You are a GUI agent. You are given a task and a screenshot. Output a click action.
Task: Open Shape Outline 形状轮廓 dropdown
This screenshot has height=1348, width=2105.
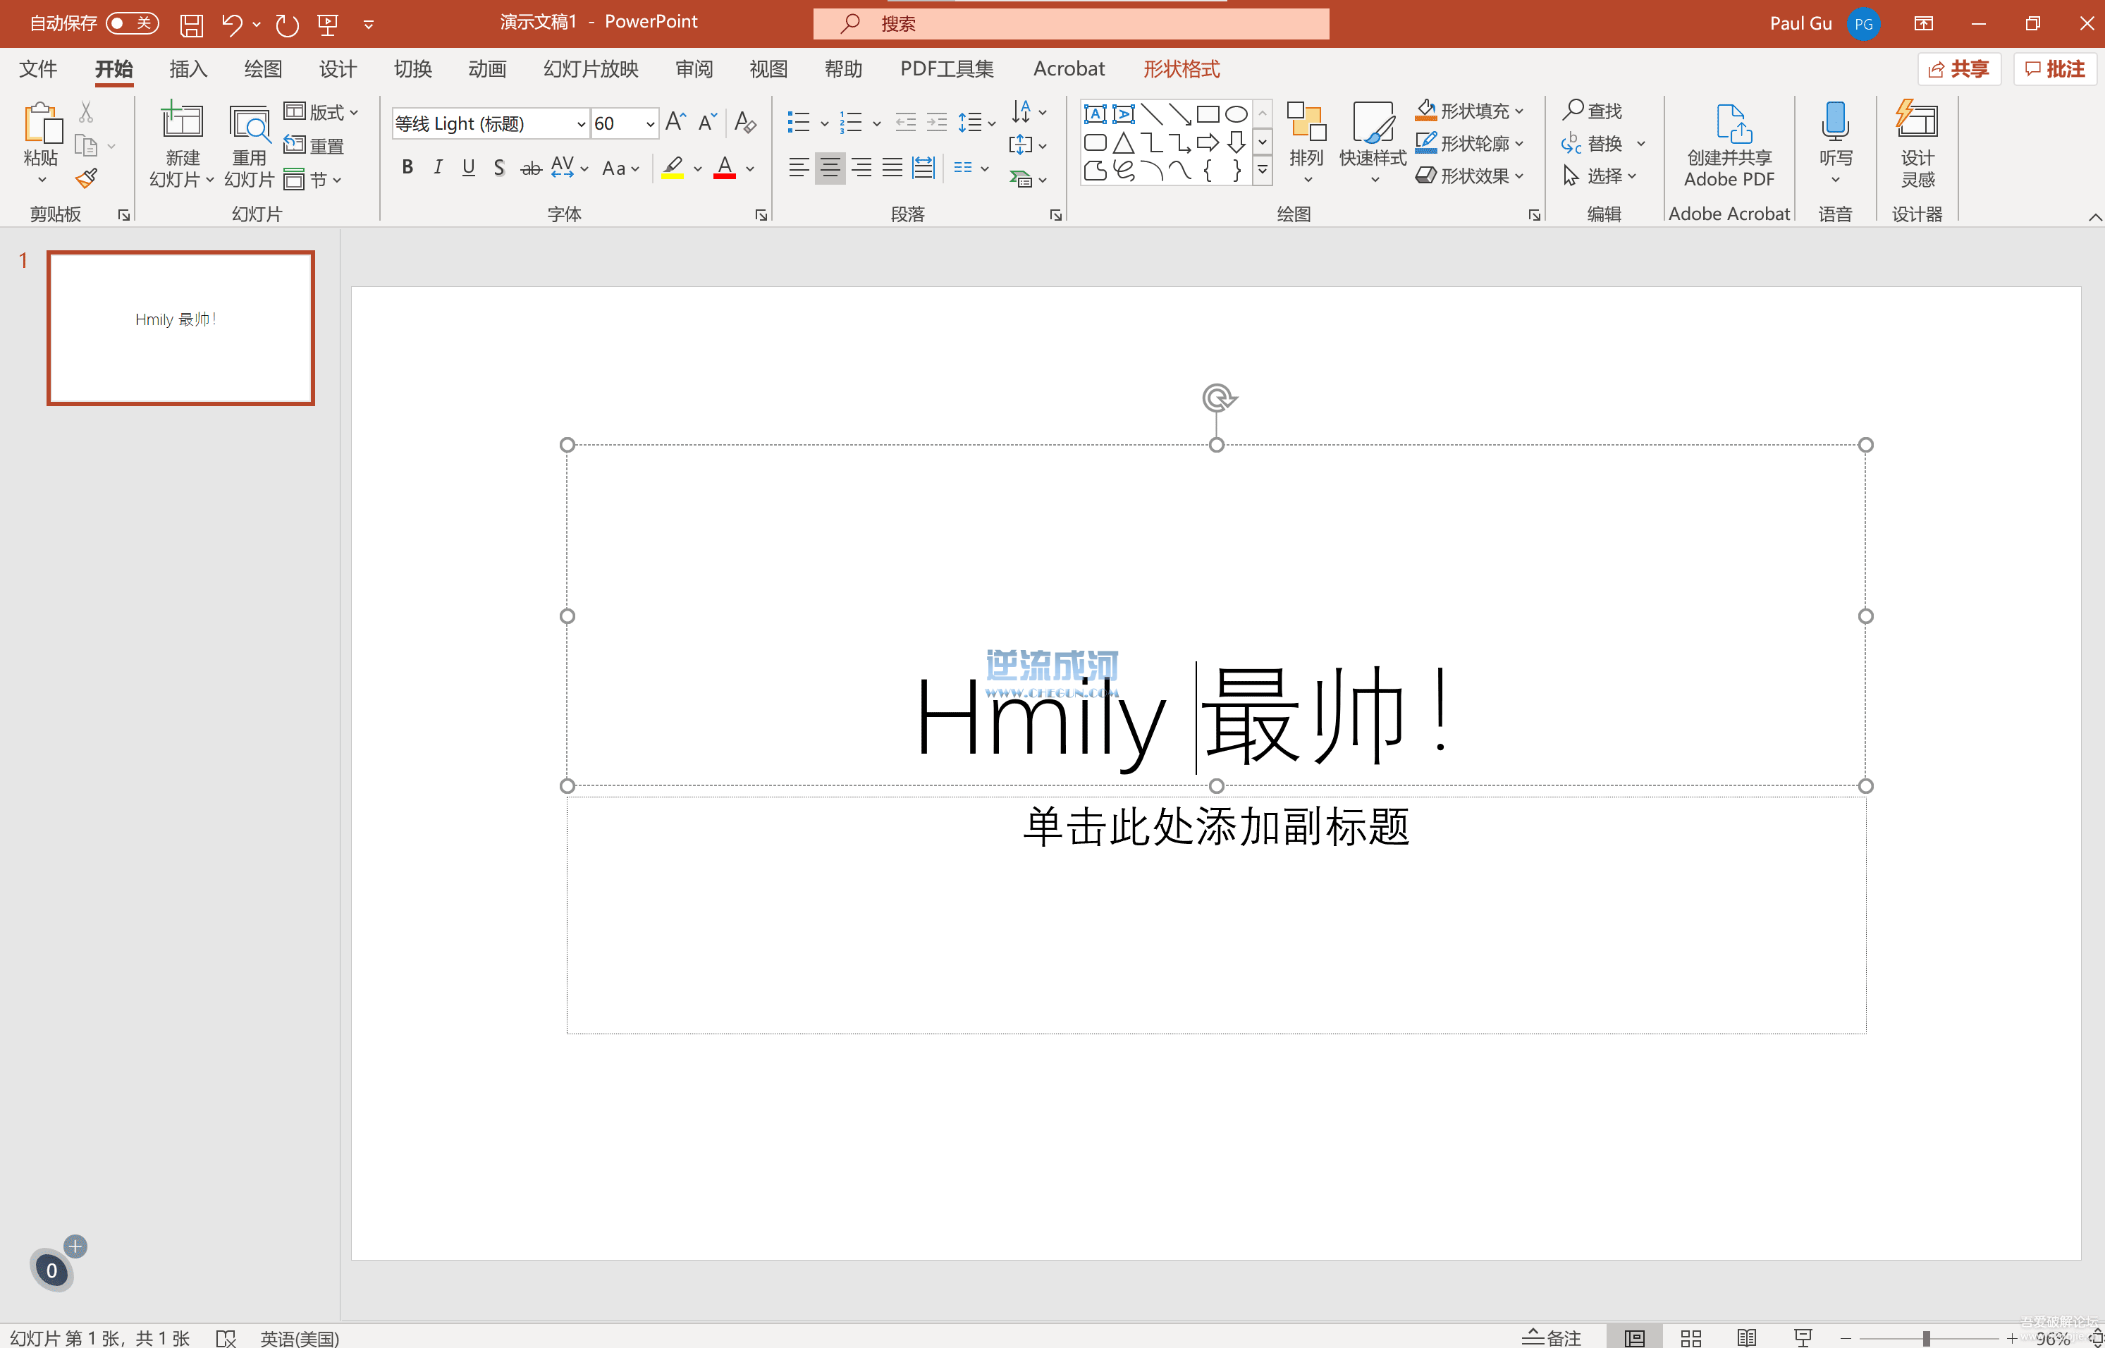coord(1470,142)
